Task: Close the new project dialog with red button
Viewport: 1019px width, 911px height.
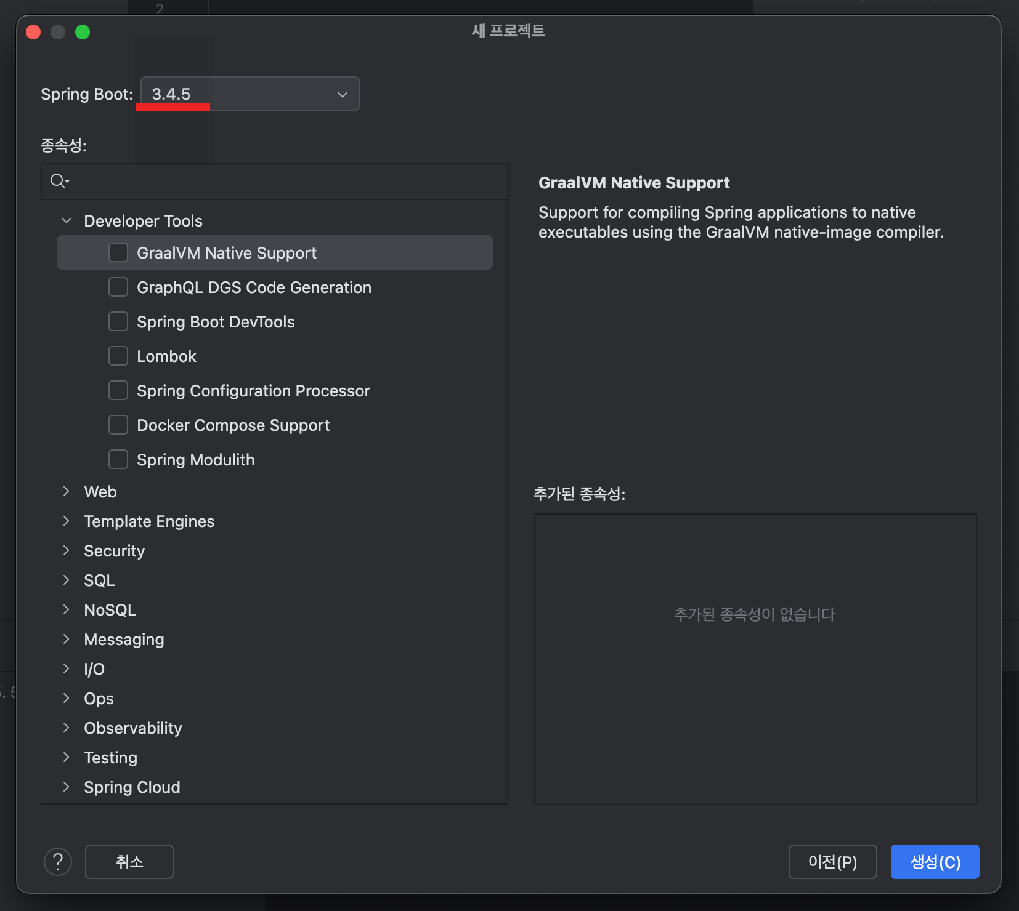Action: pyautogui.click(x=33, y=32)
